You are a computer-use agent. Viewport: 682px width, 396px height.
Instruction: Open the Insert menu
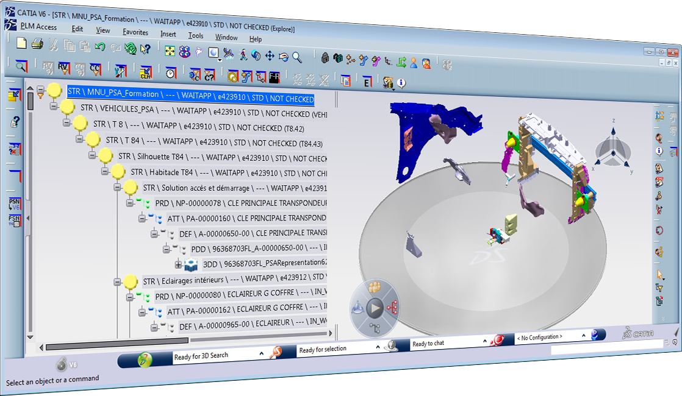168,34
